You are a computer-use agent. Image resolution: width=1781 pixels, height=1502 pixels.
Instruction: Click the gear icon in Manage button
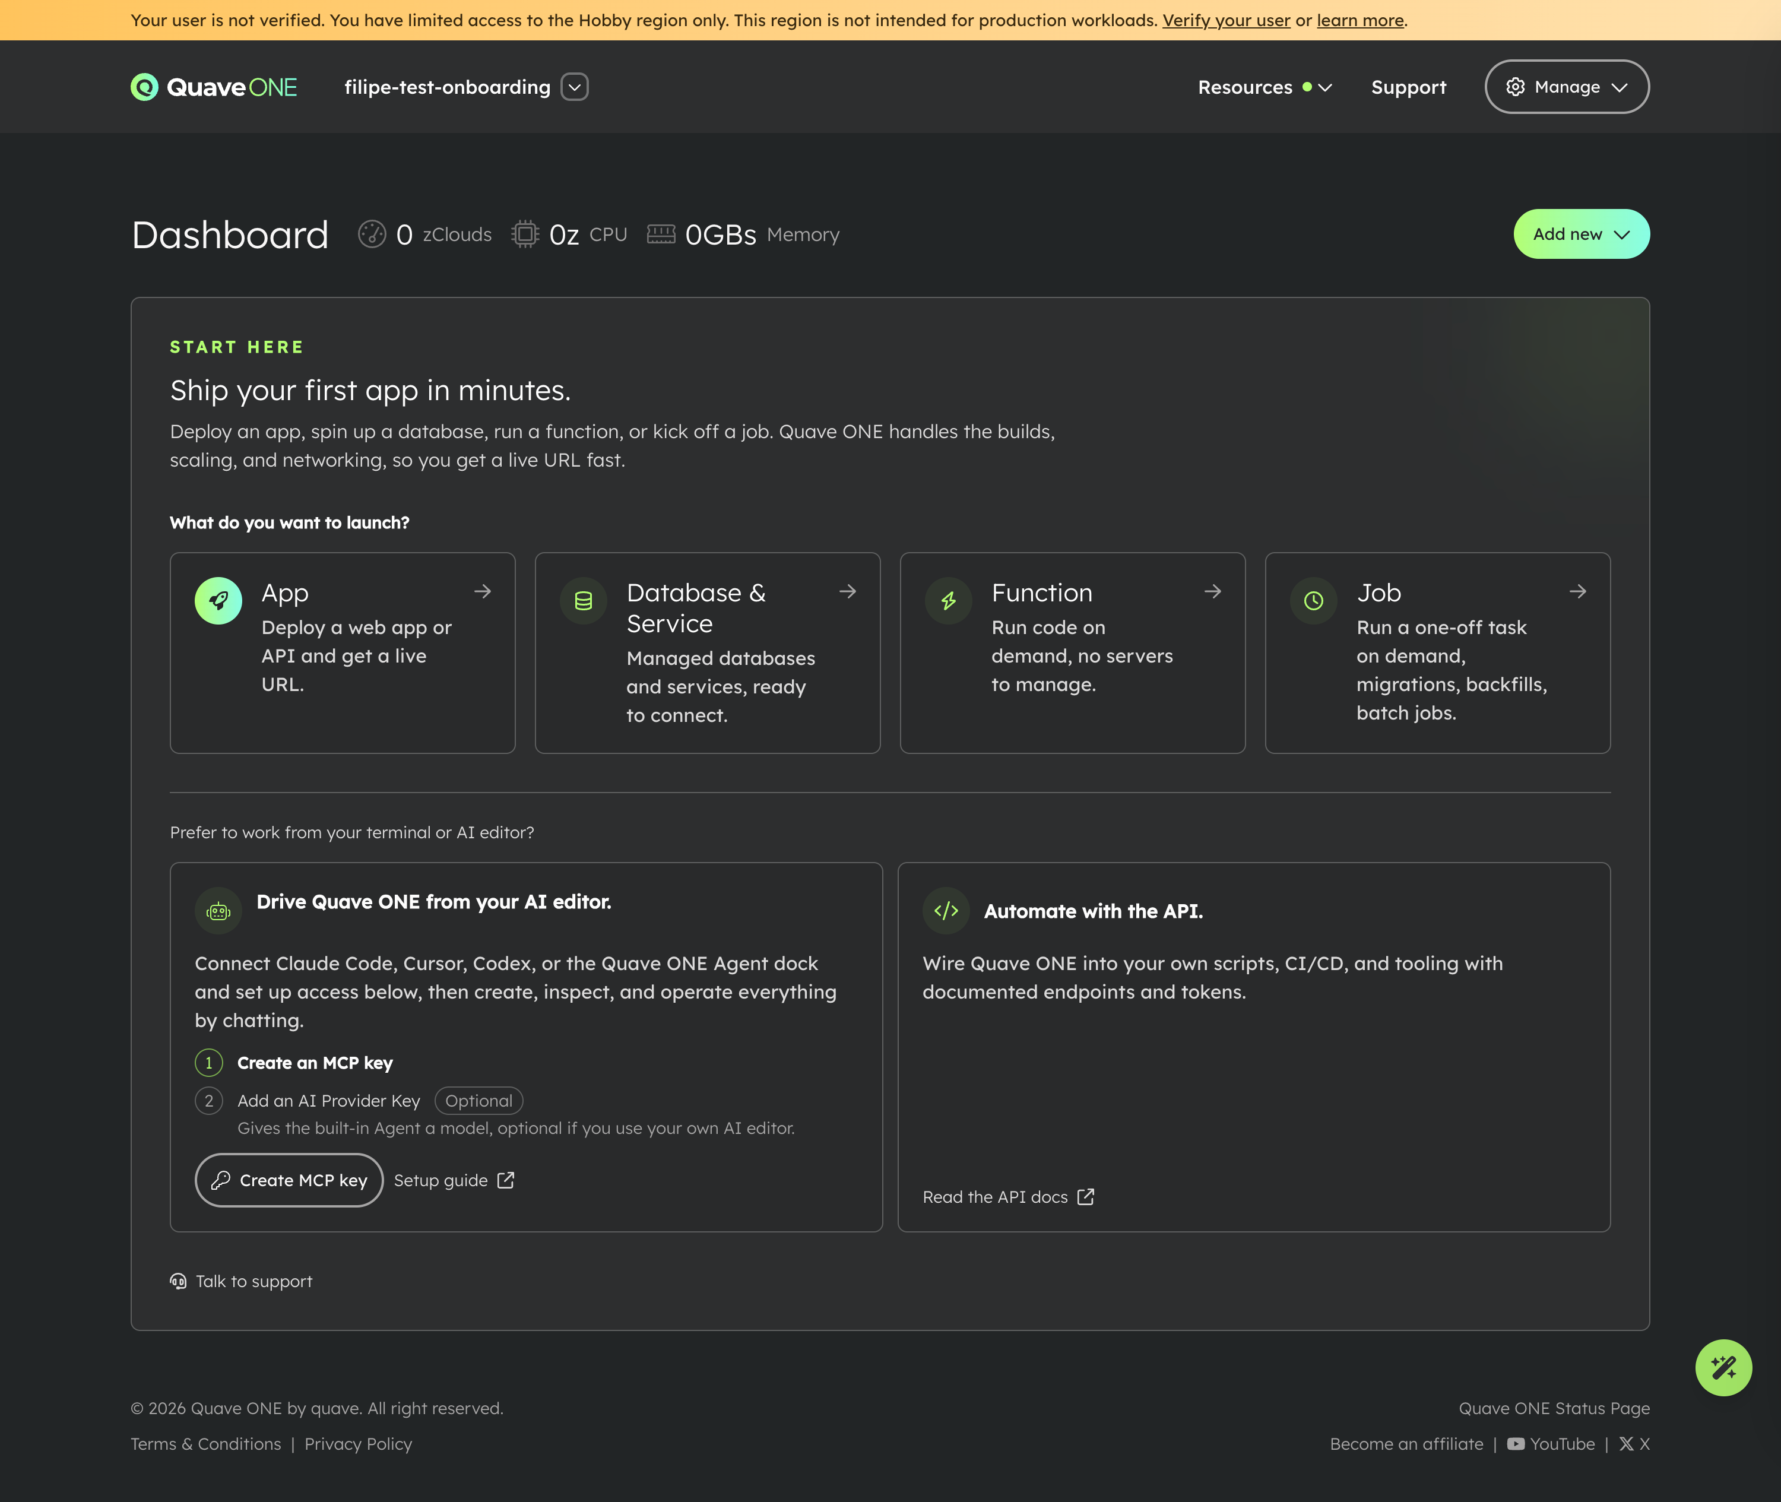[1516, 87]
